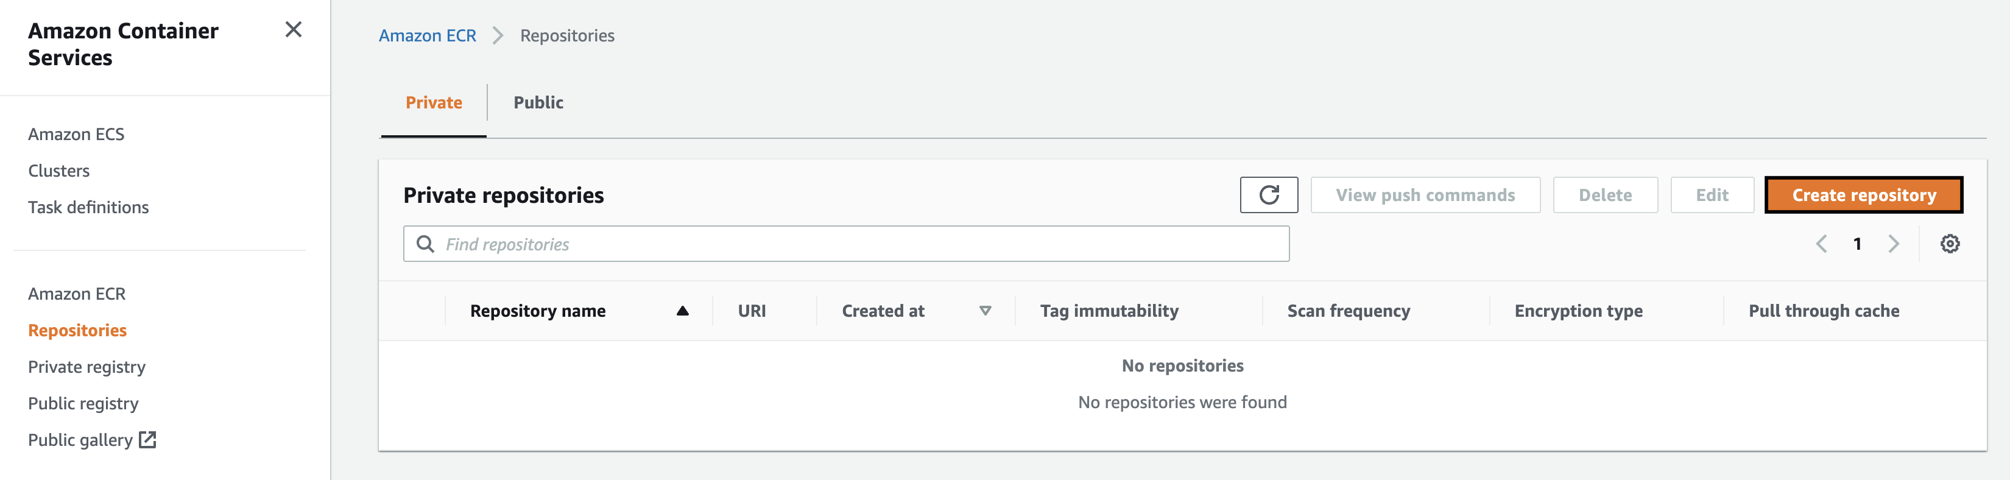The width and height of the screenshot is (2010, 480).
Task: Open Amazon ECS in the sidebar
Action: [x=77, y=134]
